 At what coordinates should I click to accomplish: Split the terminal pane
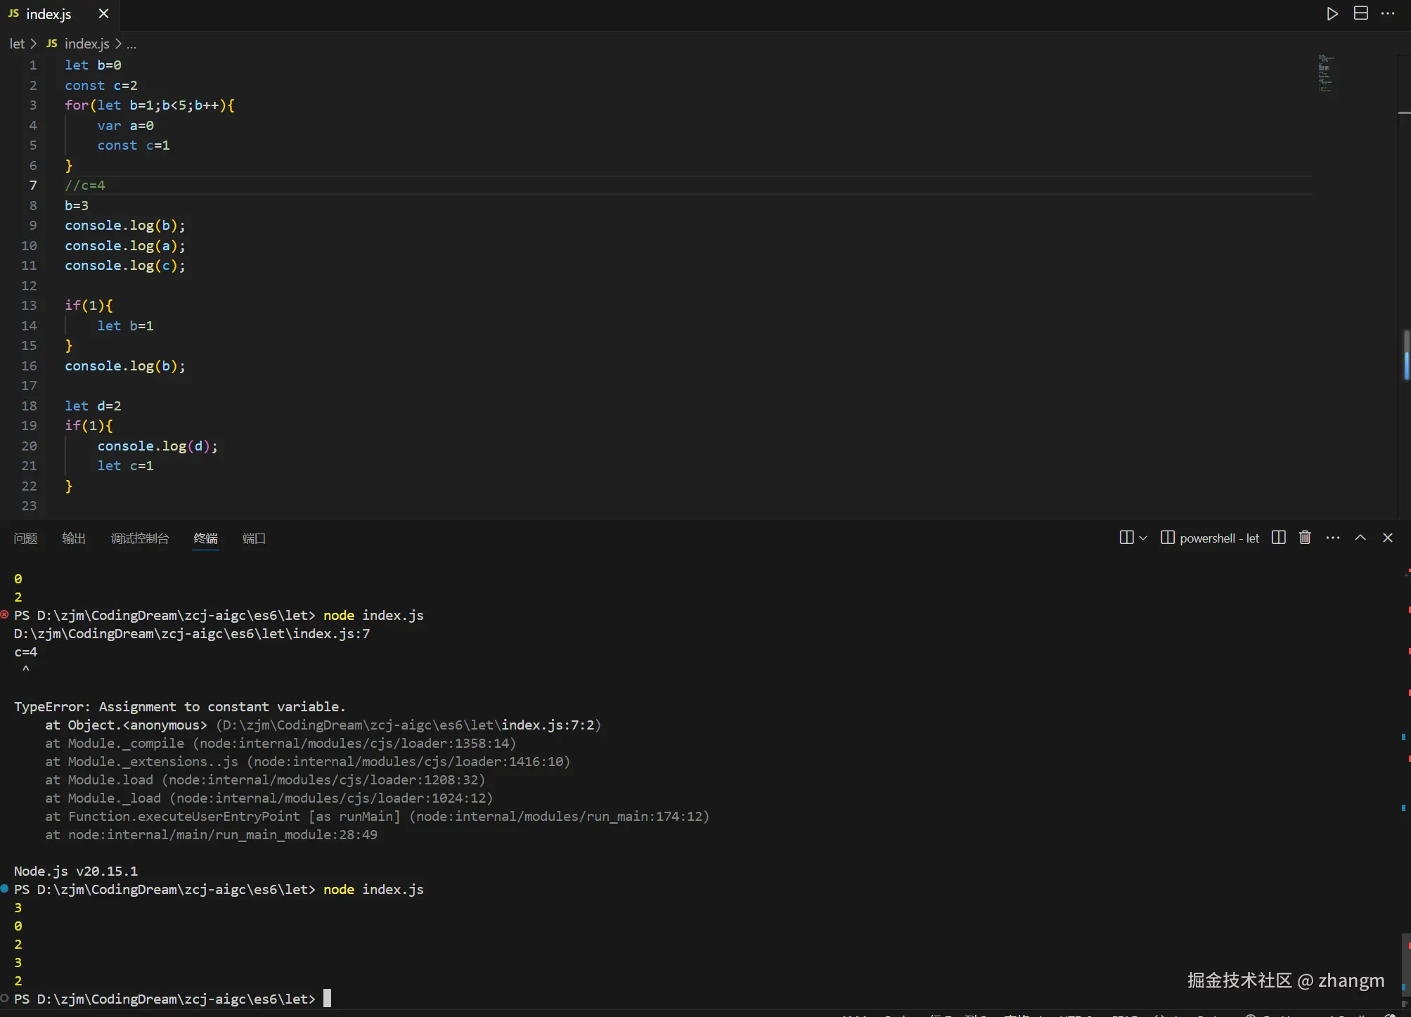1278,538
